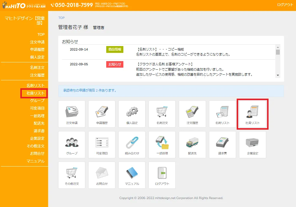Open the 注文申請 icon tile

click(x=72, y=114)
